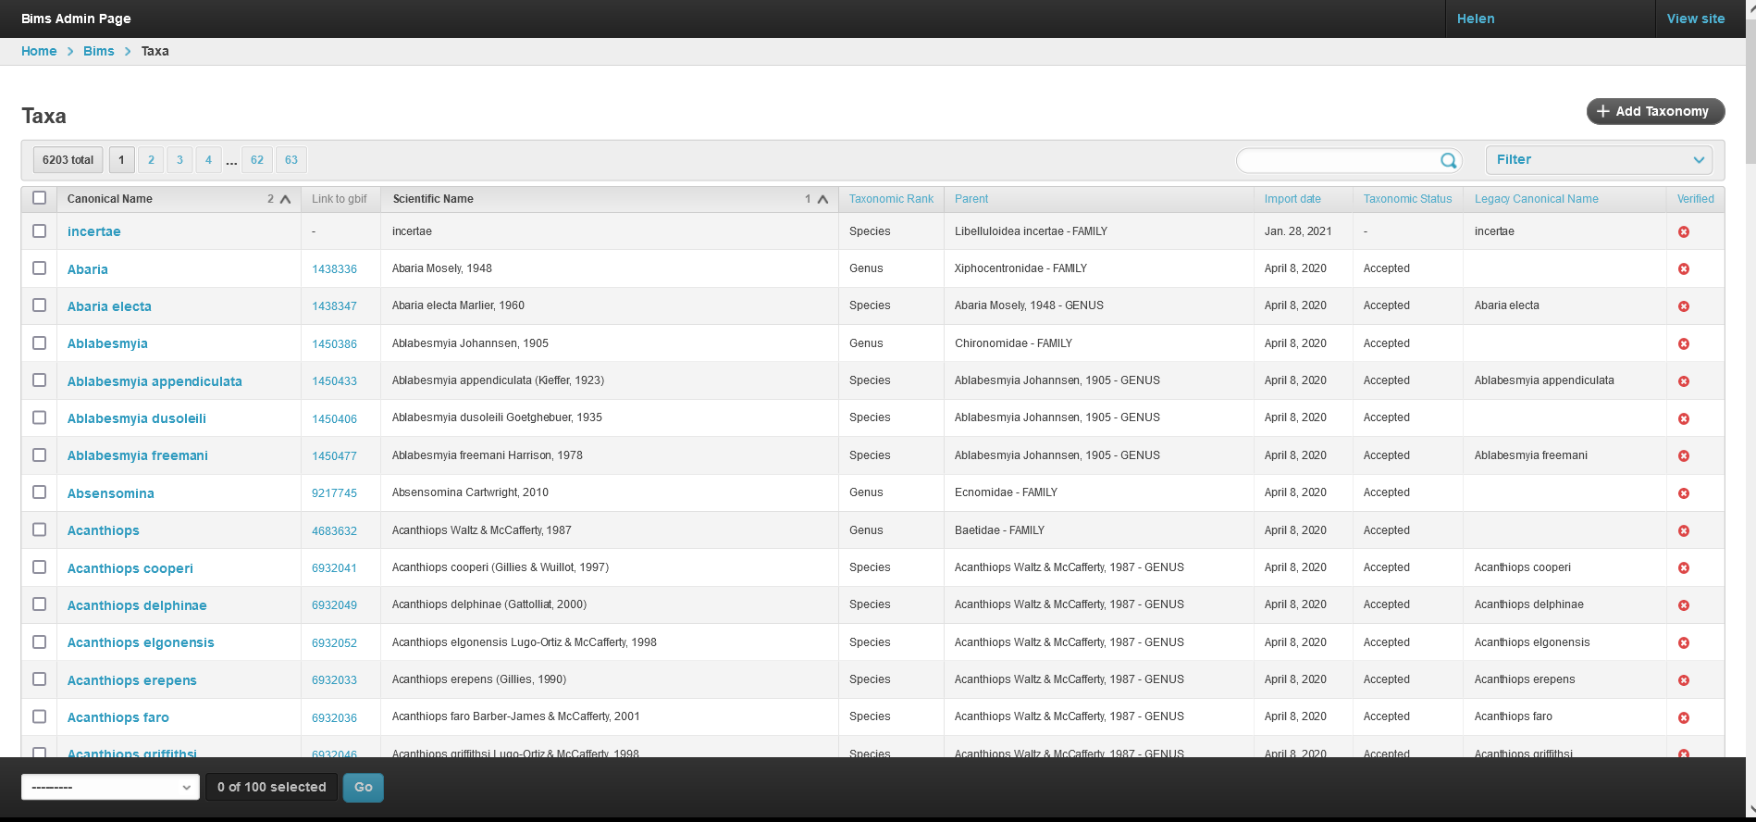
Task: Select the Abaria electa row checkbox
Action: (39, 305)
